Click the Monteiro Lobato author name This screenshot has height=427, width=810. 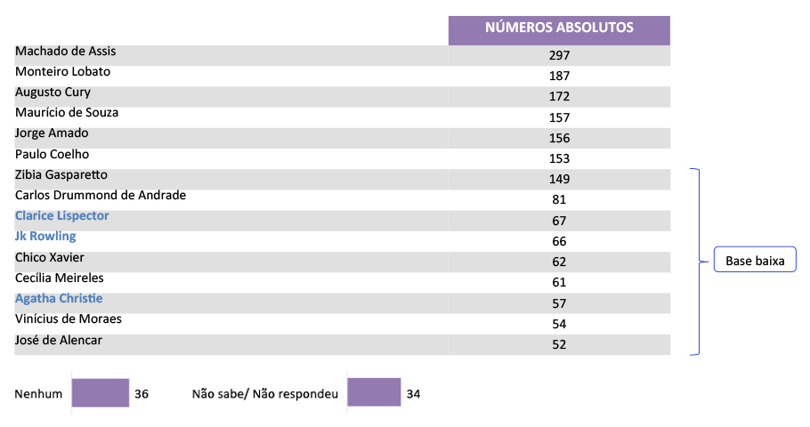coord(63,72)
